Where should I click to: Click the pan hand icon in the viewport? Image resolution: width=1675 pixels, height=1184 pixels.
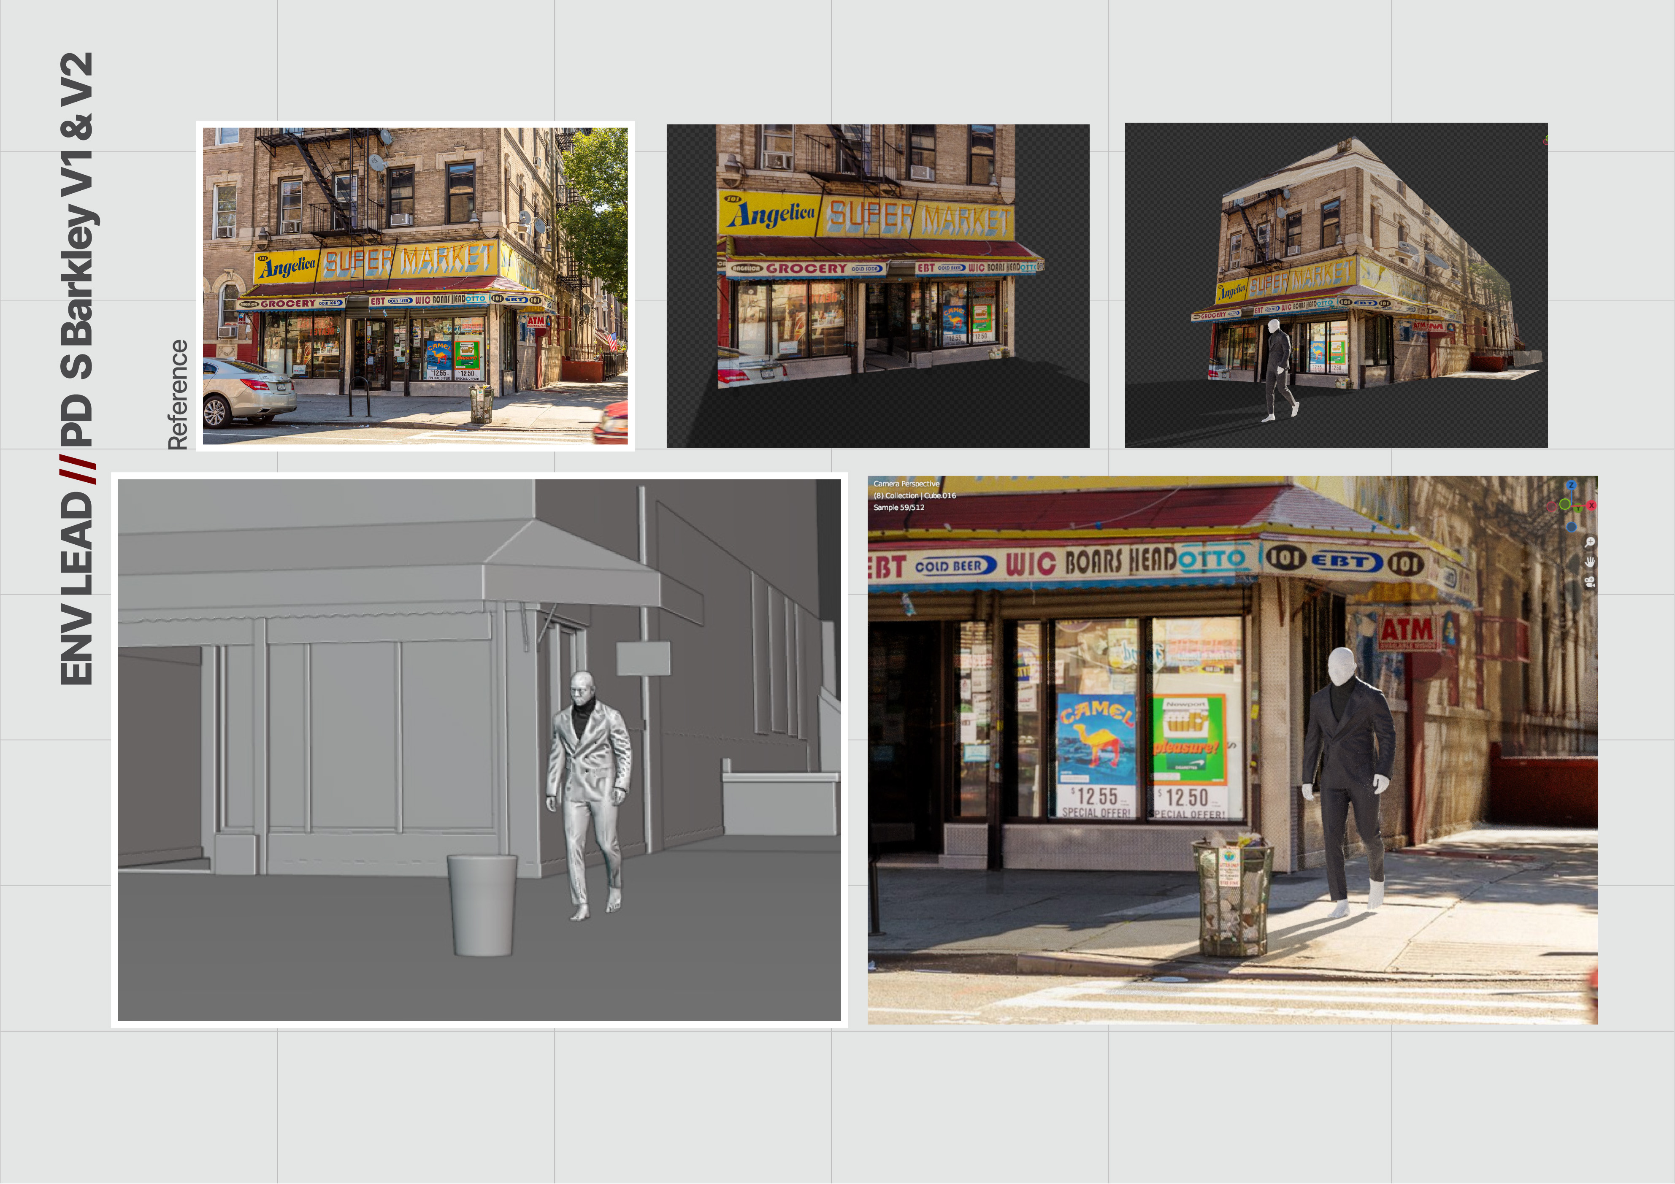tap(1590, 562)
